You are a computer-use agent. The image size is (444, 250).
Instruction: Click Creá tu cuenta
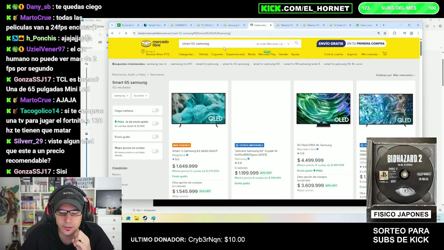[x=333, y=54]
